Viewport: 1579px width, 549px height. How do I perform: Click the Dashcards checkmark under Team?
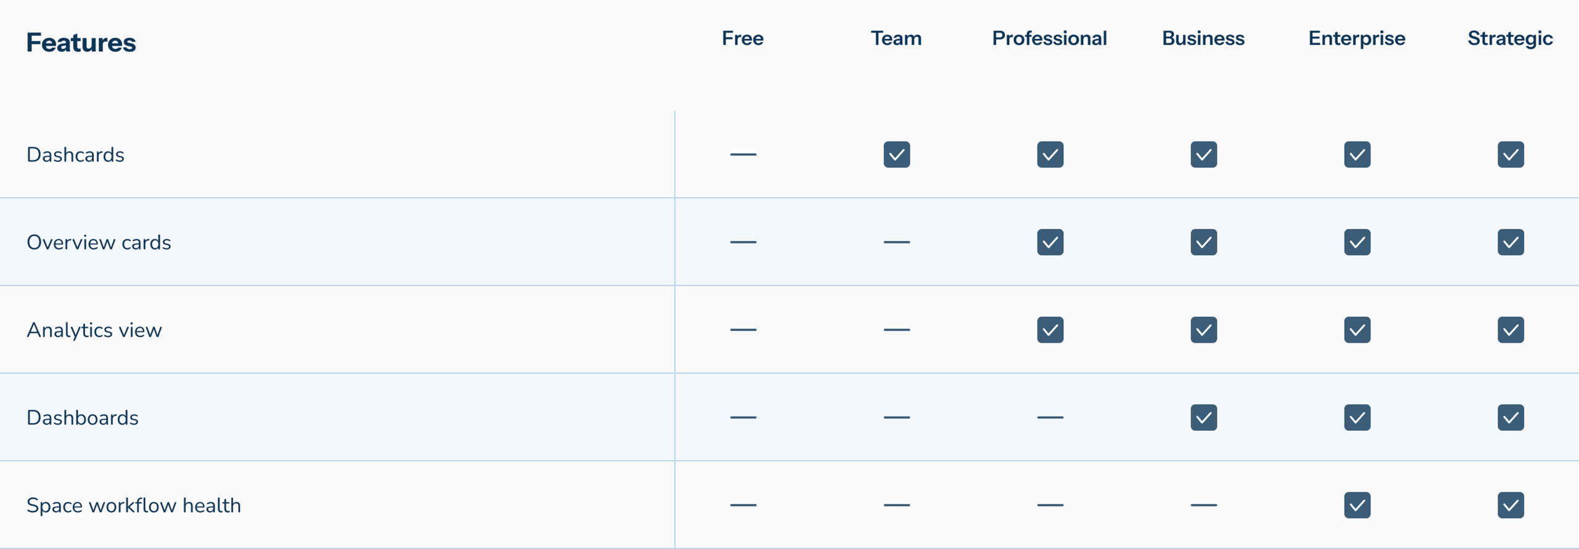pyautogui.click(x=896, y=155)
